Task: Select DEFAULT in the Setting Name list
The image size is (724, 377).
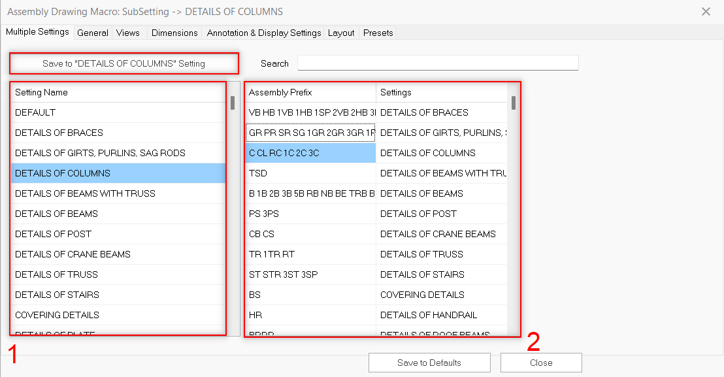Action: (35, 112)
